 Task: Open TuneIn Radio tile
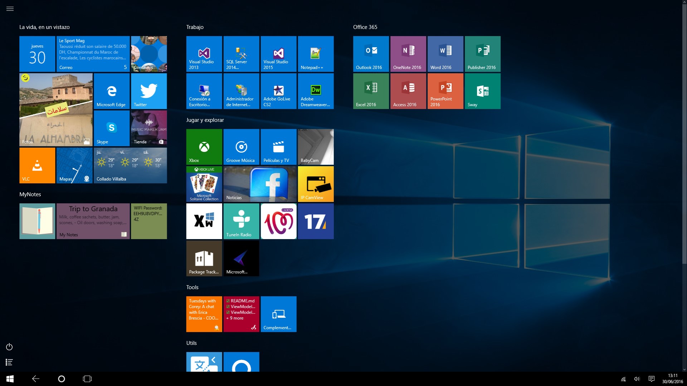[241, 221]
